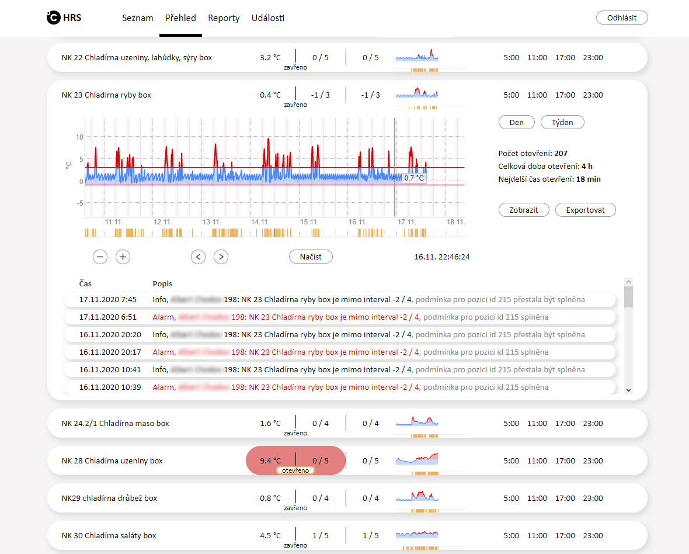Viewport: 689px width, 554px height.
Task: Switch to the Reporty tab
Action: 224,18
